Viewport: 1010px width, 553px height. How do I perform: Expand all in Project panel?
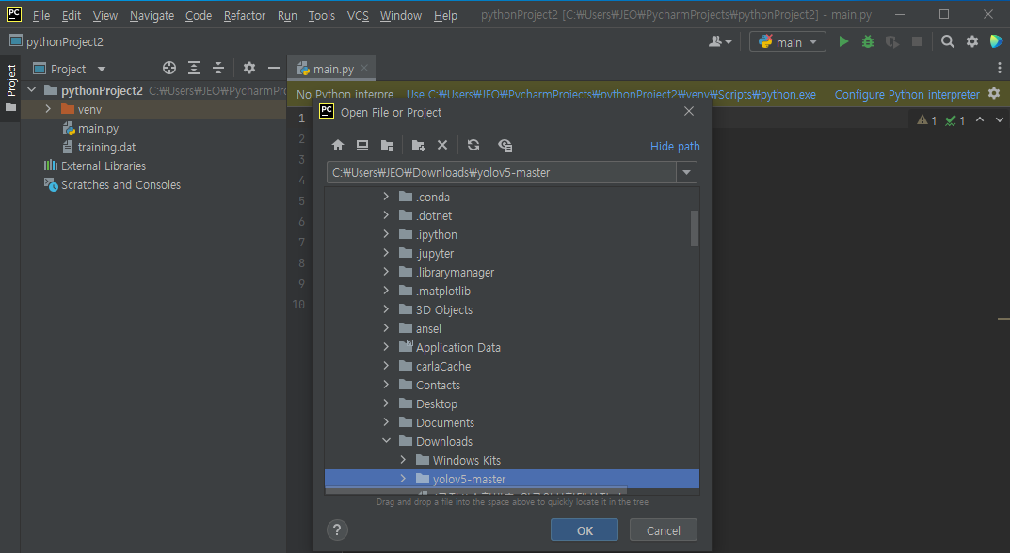(x=194, y=68)
